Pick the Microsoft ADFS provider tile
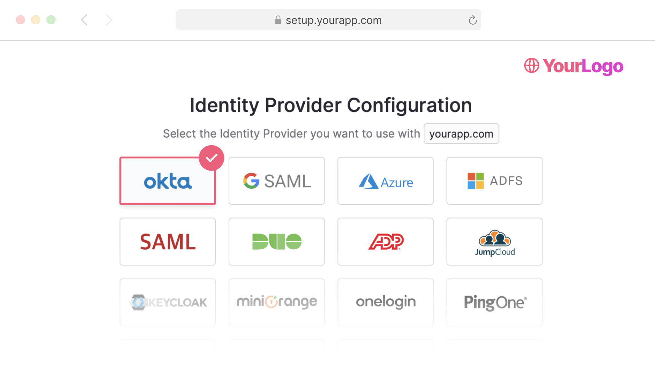The image size is (655, 383). (x=494, y=181)
